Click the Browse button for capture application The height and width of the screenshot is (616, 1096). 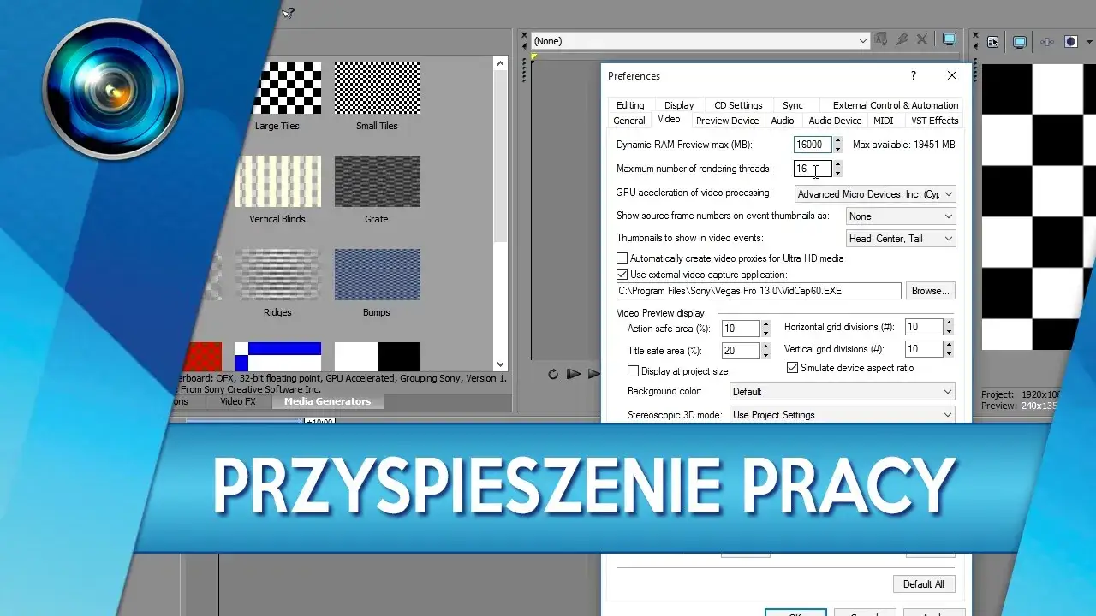(930, 291)
